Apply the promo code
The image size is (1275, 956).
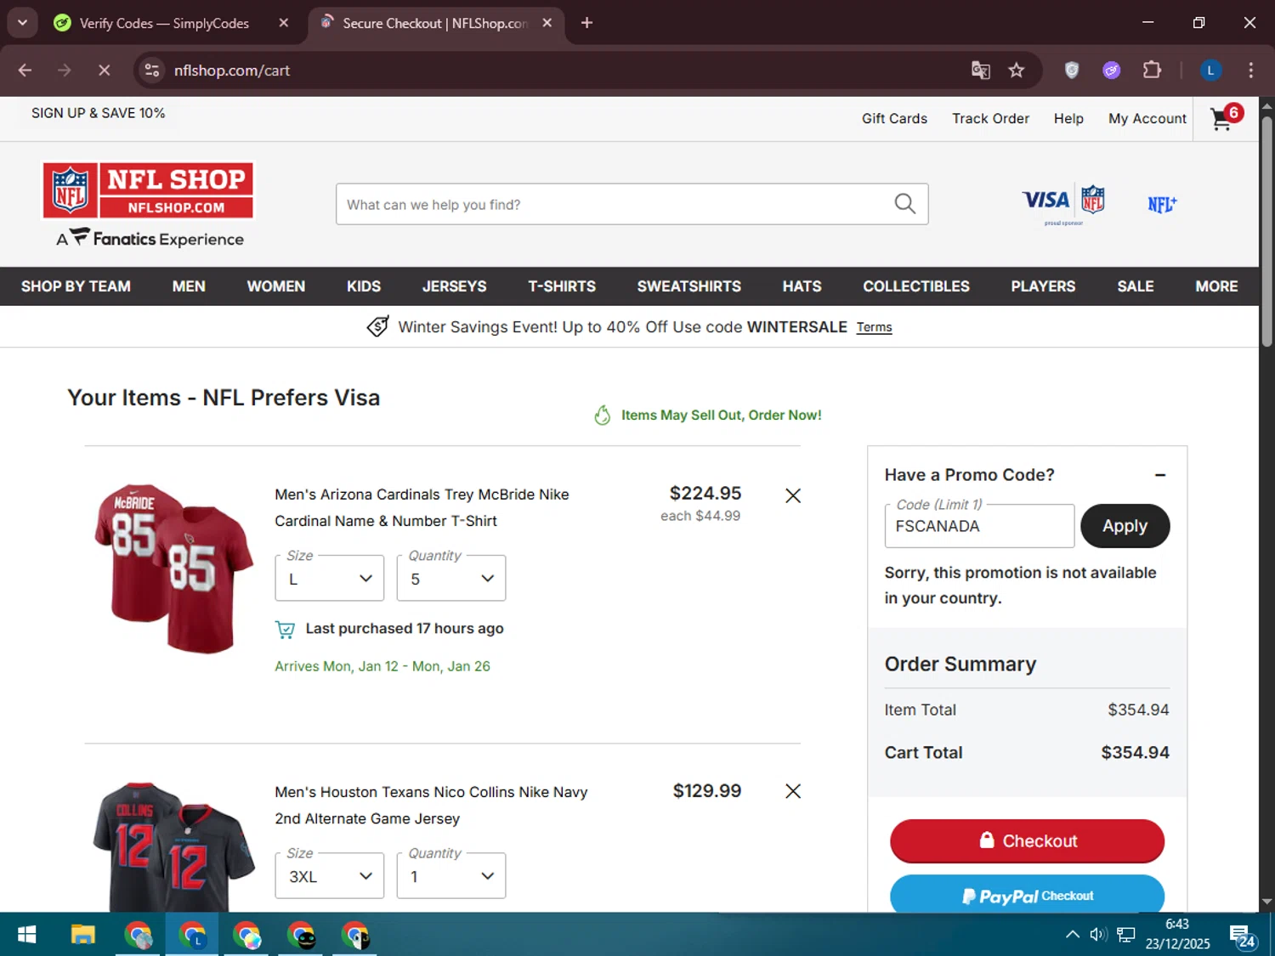point(1125,526)
